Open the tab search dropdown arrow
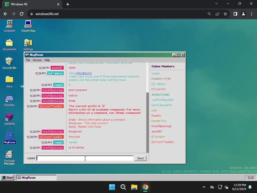This screenshot has width=257, height=193. tap(217, 4)
